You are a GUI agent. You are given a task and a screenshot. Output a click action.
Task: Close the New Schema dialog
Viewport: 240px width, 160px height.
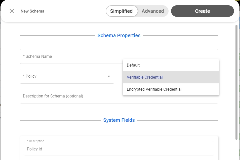click(12, 11)
